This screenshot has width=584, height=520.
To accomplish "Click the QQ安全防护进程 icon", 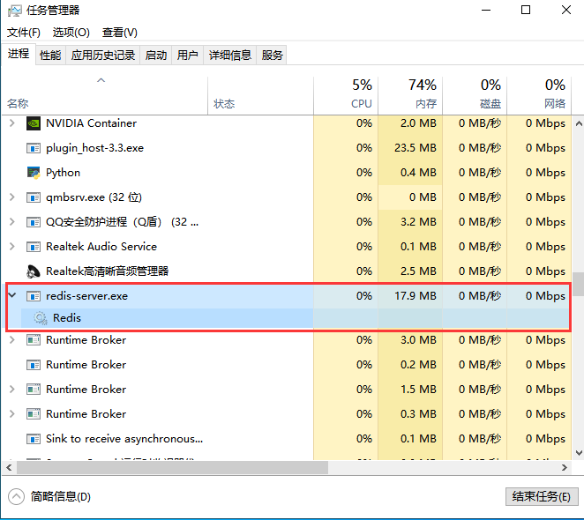I will coord(34,222).
